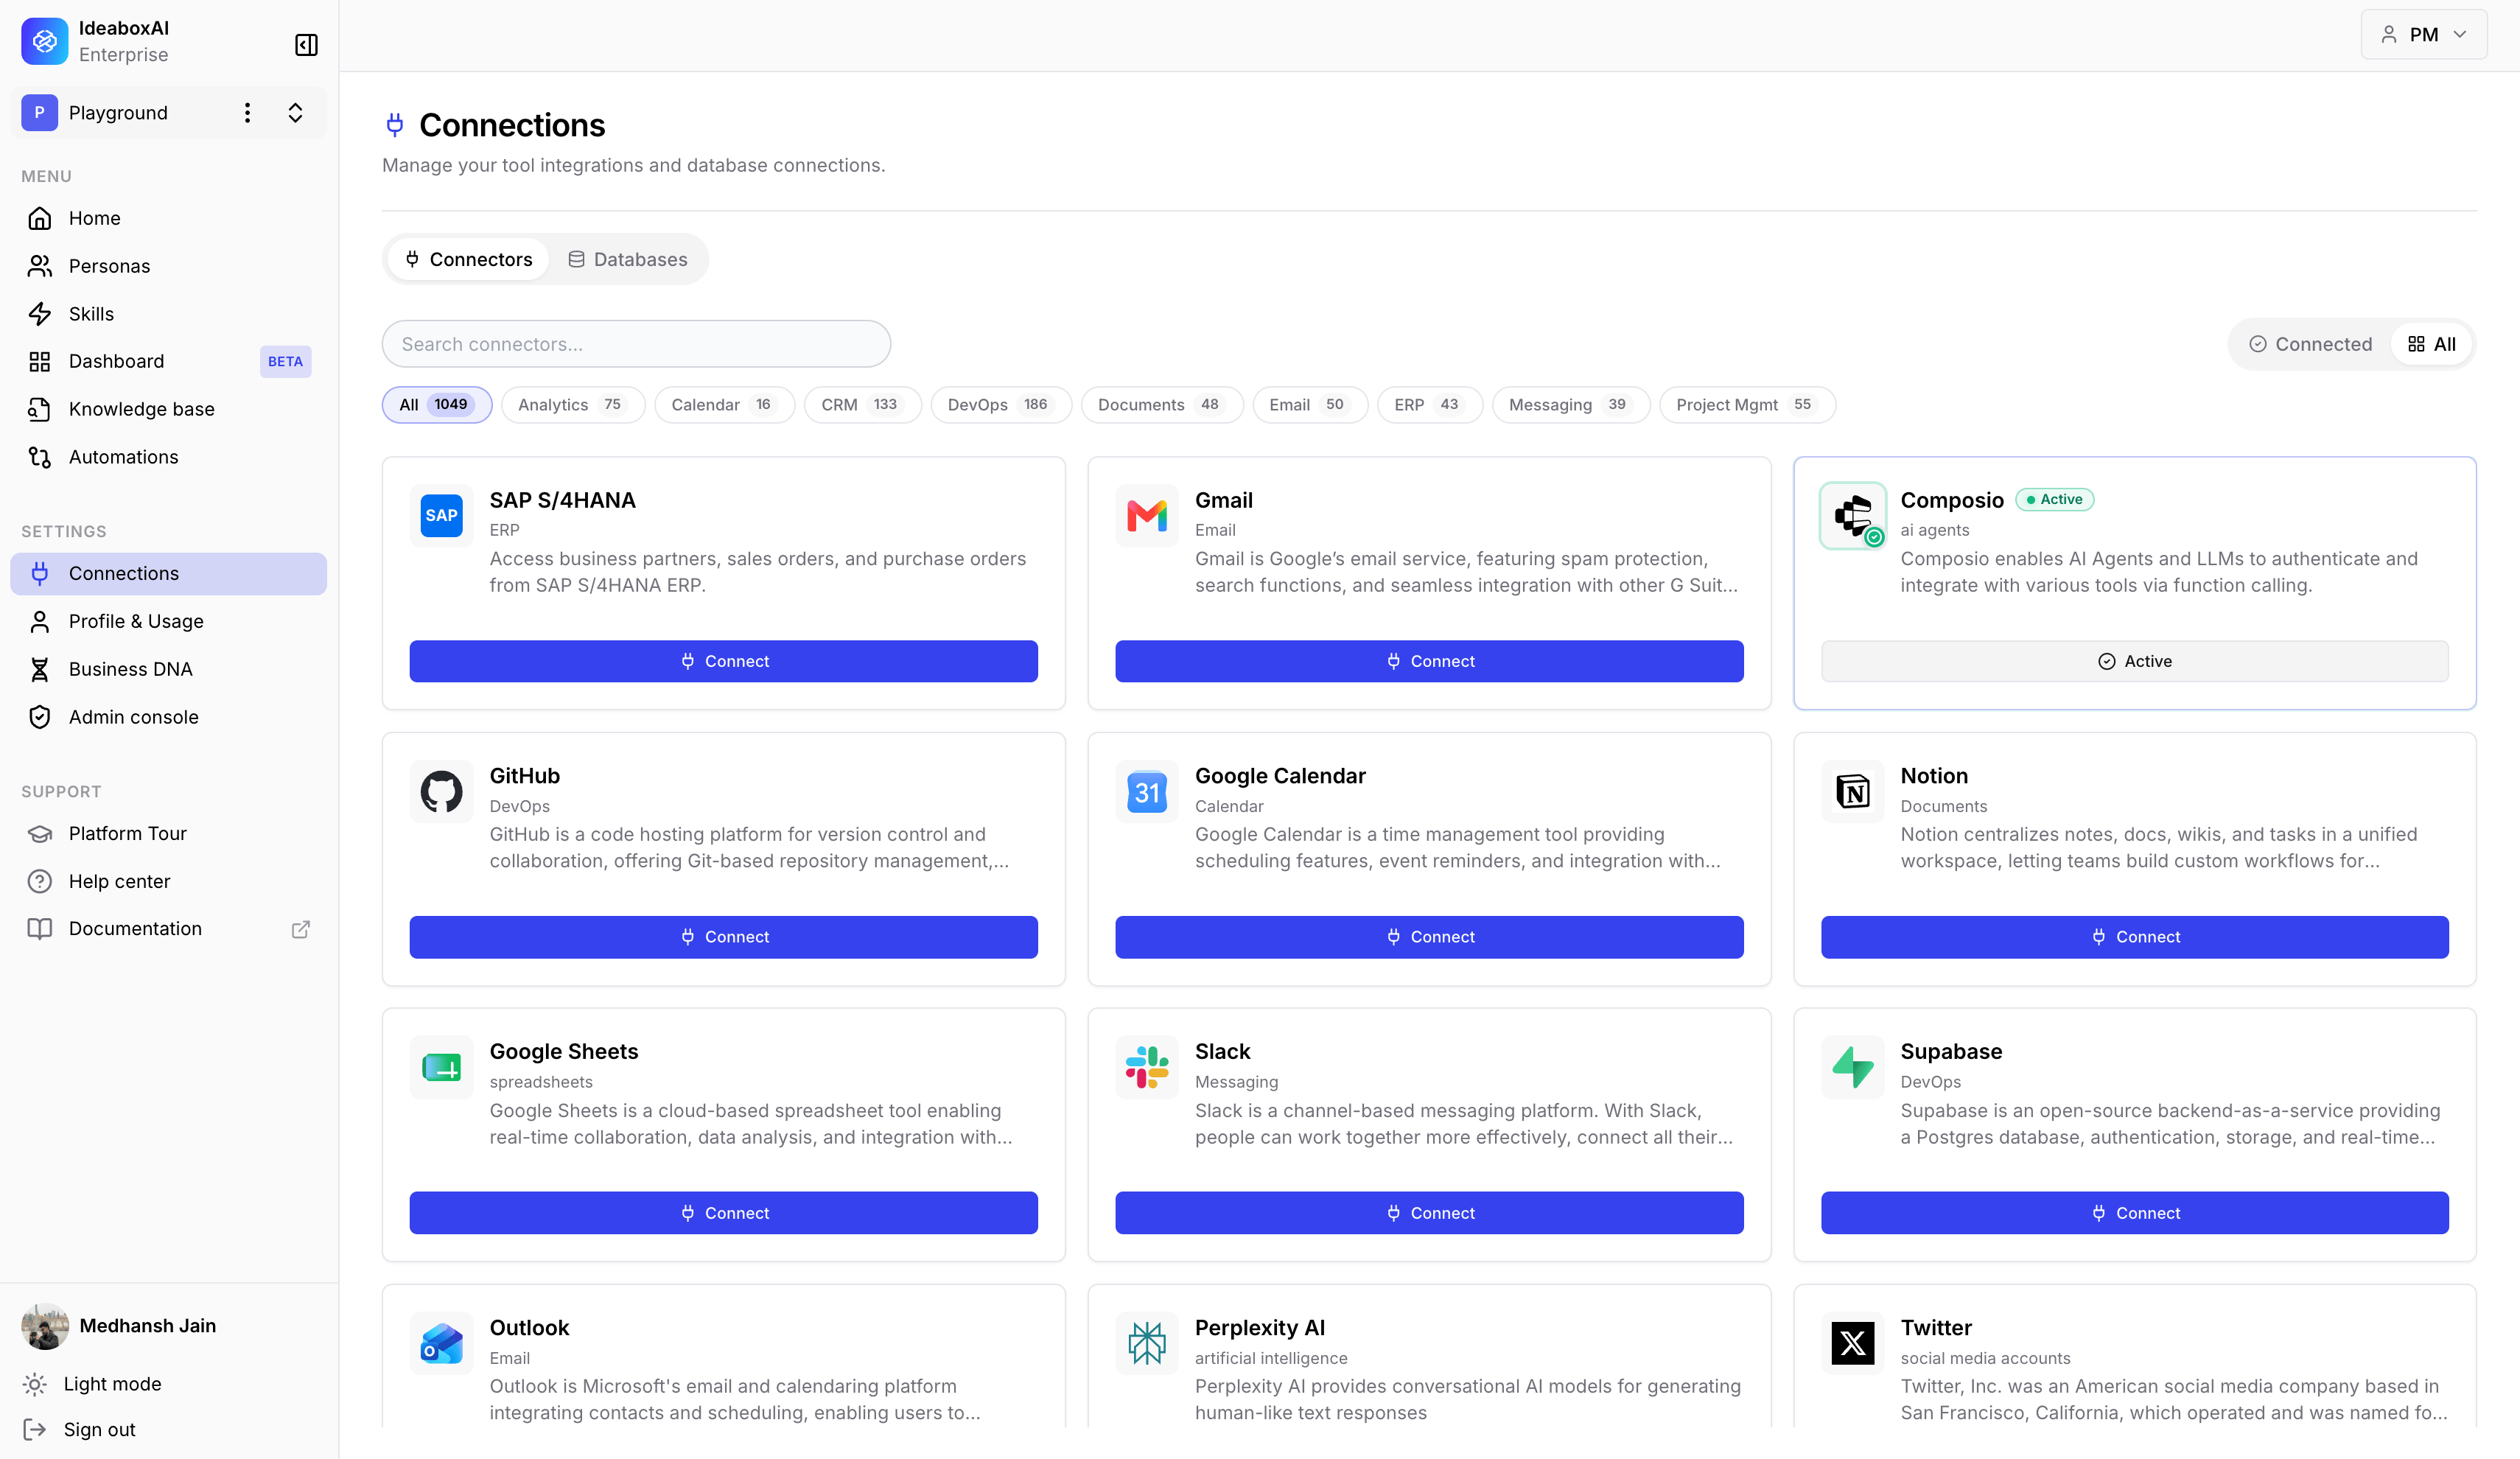Screen dimensions: 2520x1459
Task: Click the Google Calendar logo icon
Action: (1147, 792)
